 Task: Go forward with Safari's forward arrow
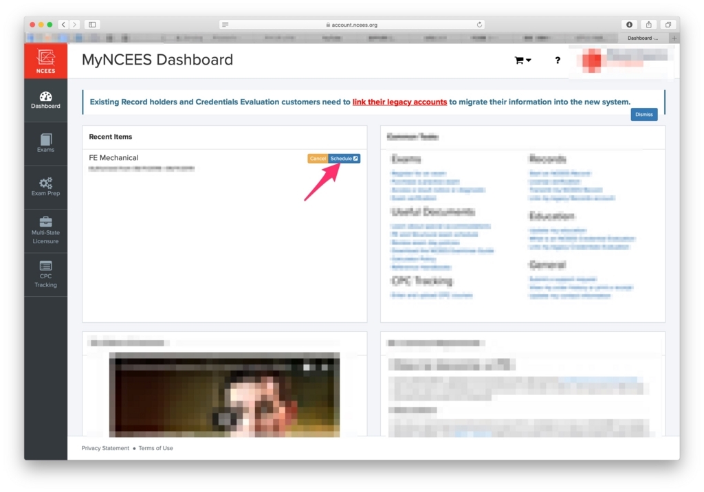(74, 25)
